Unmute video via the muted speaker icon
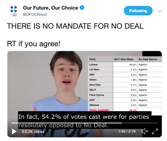 pyautogui.click(x=145, y=131)
